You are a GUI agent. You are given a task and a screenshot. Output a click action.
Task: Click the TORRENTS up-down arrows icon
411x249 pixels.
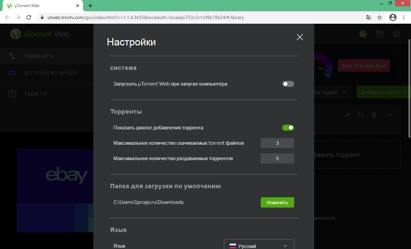click(12, 56)
